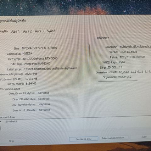
Task: Open the Syöttö tab
Action: (51, 31)
